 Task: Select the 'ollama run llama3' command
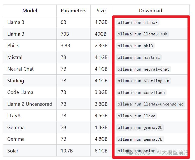138,22
